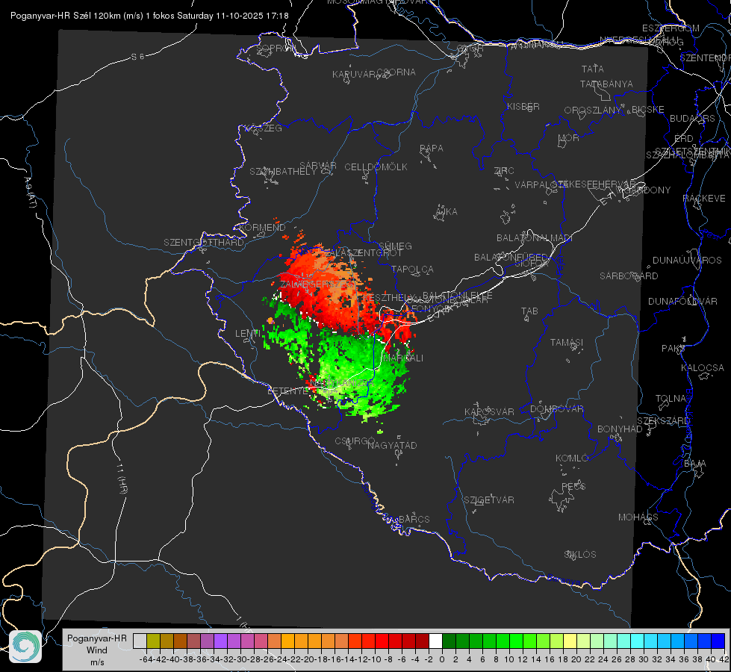Click the DOMBÓVÁR city label
Image resolution: width=731 pixels, height=672 pixels.
557,409
